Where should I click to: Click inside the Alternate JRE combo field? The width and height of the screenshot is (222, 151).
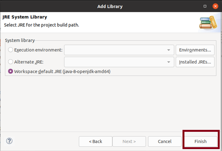click(119, 62)
